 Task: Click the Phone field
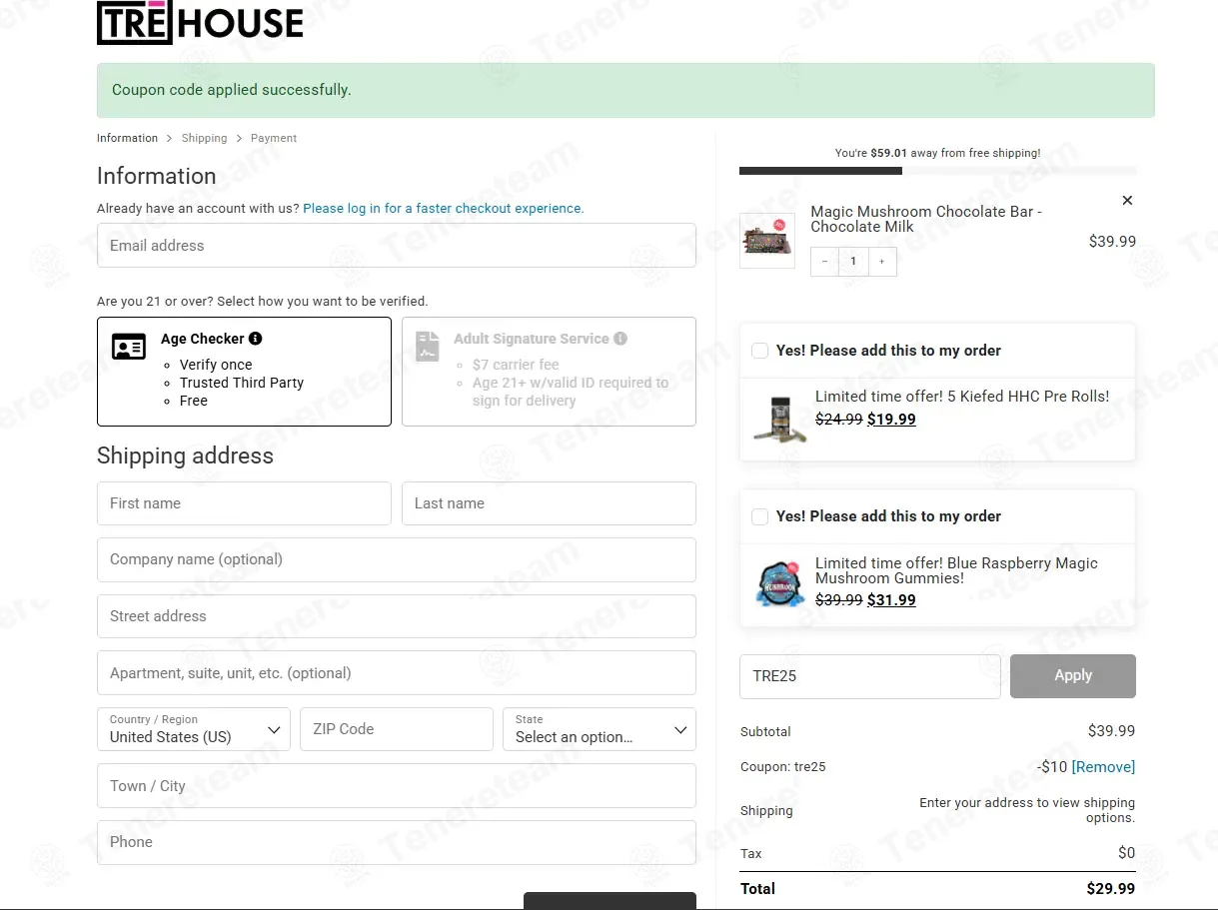397,842
